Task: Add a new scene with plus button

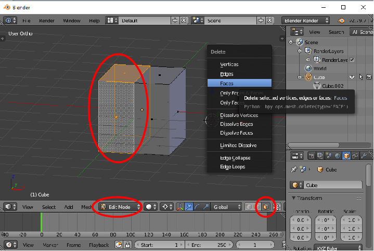Action: pos(261,20)
